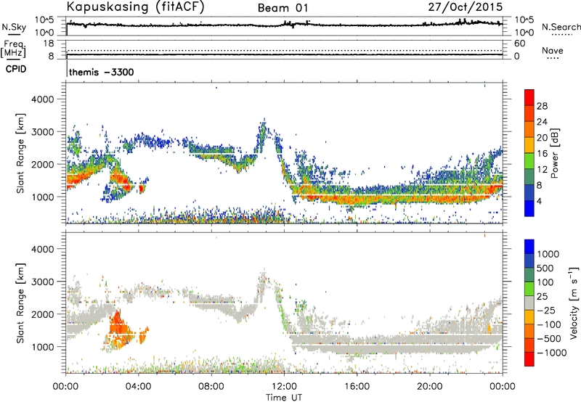This screenshot has width=581, height=402.
Task: Click the power panel 'Slant Range [km]' label
Action: click(20, 153)
